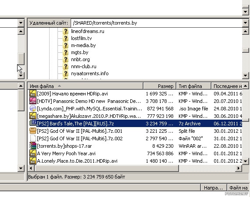Click the question-mark icon beside nyaatorrents.info
The image size is (250, 197).
coord(65,73)
